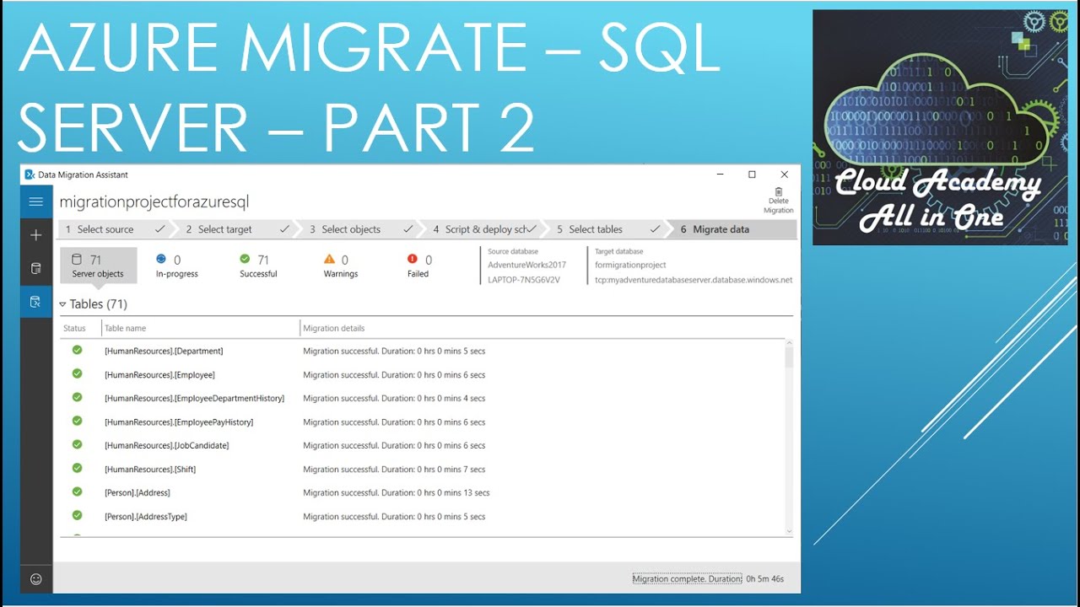
Task: Click the target server tcp address
Action: (694, 280)
